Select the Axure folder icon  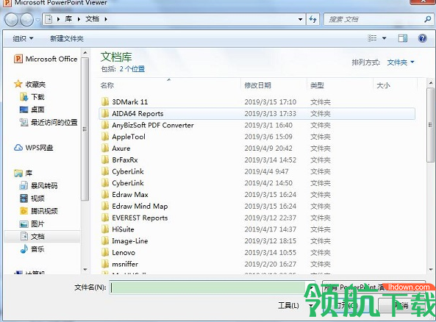pos(105,149)
